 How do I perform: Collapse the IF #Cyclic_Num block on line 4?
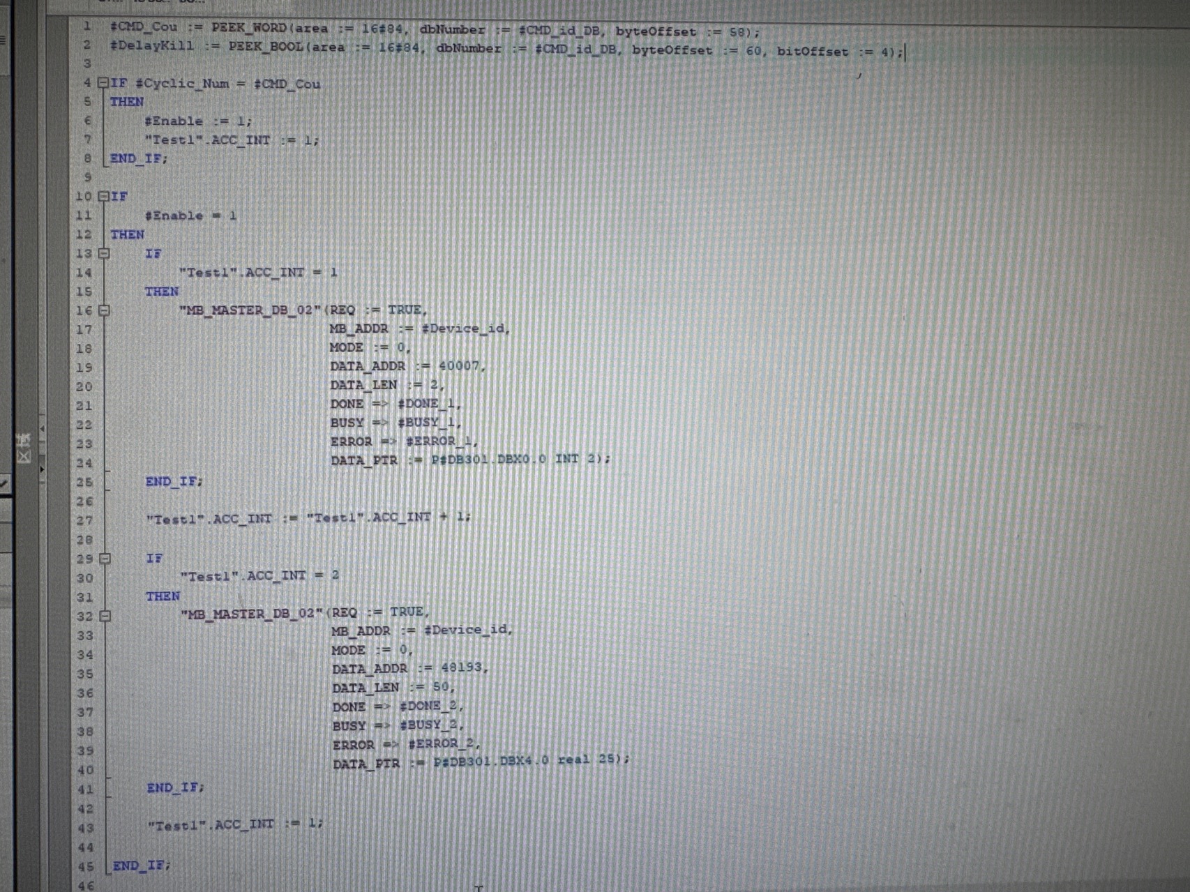tap(103, 83)
